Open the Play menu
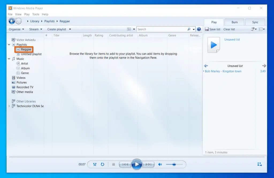Screen dimensions: 274x178 [x=27, y=14]
